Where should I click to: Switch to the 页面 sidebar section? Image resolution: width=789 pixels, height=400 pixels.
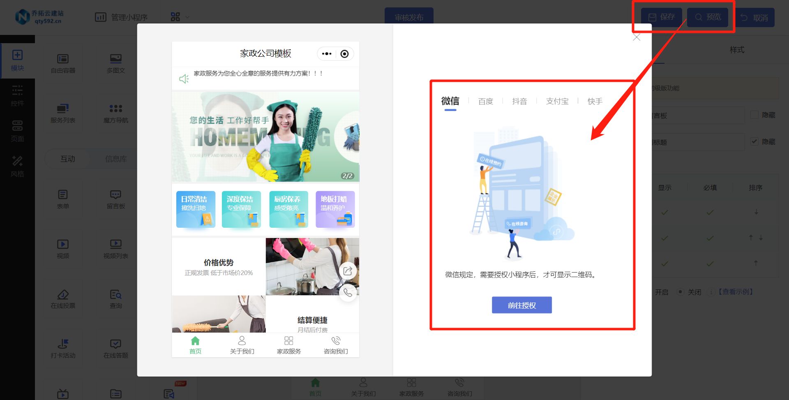coord(18,131)
